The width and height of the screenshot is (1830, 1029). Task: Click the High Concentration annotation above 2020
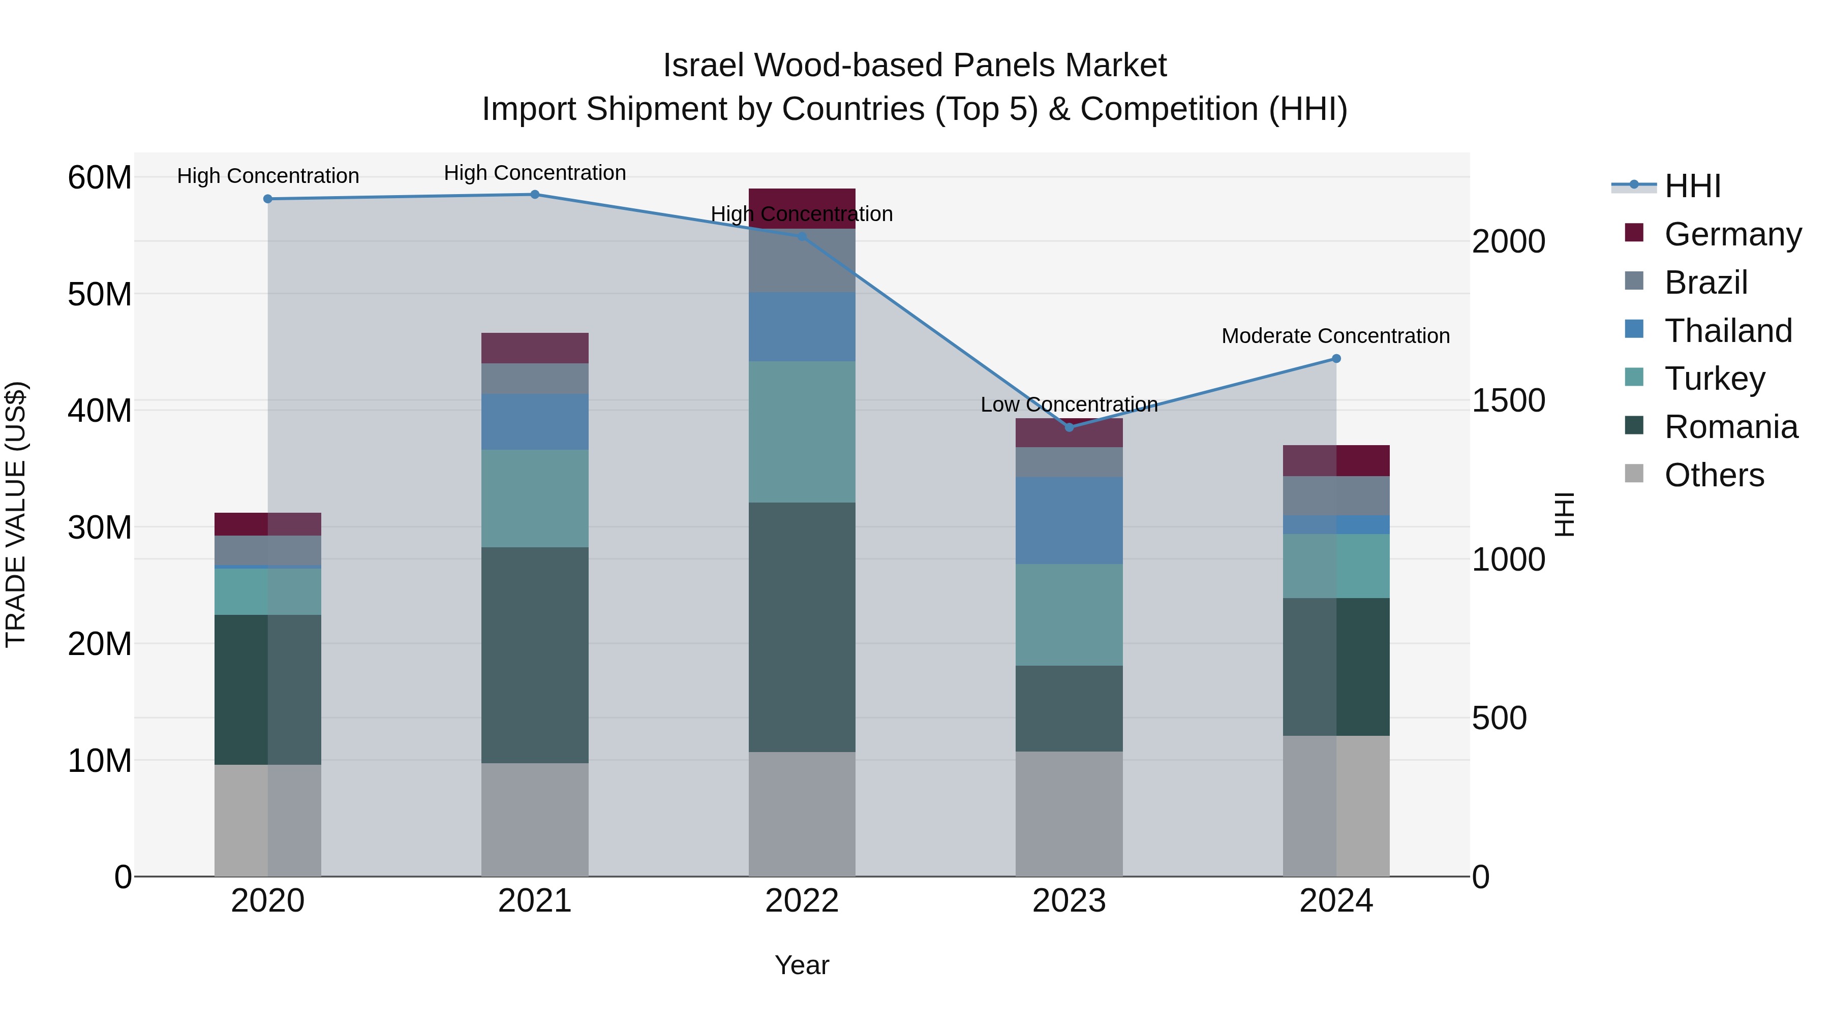click(268, 176)
